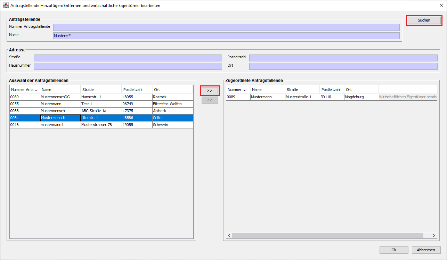Sort Zugeordnete table by Name column header
The image size is (447, 260).
pos(268,90)
